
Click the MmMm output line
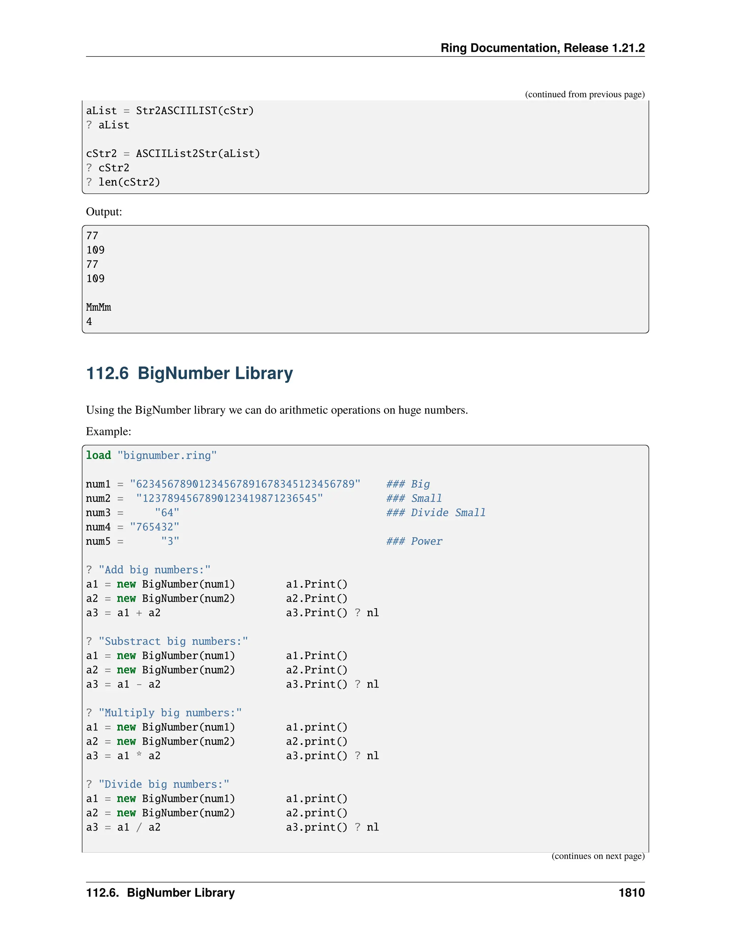[99, 307]
